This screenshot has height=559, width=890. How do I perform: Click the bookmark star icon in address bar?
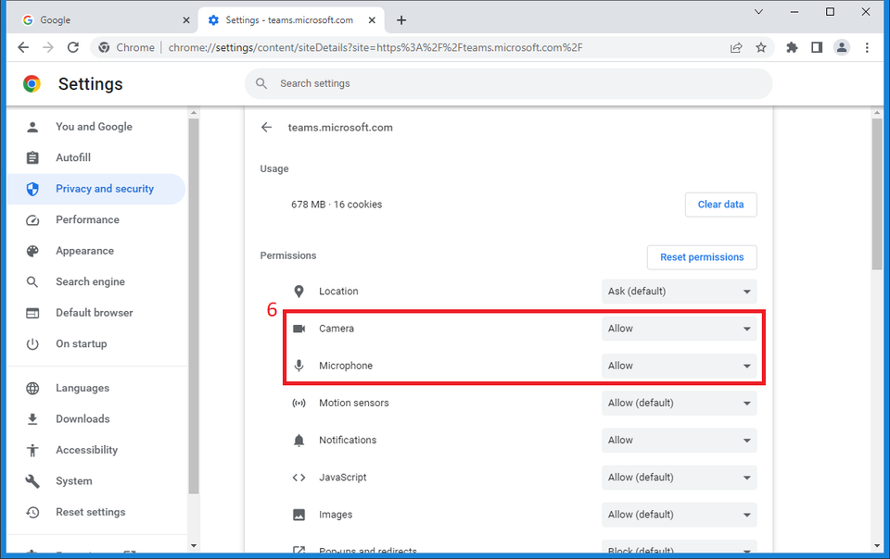[761, 47]
